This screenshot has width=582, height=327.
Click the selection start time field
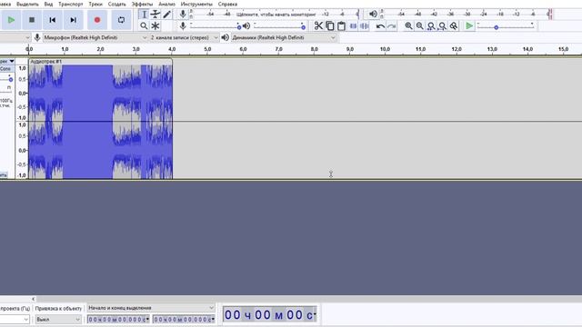(118, 319)
